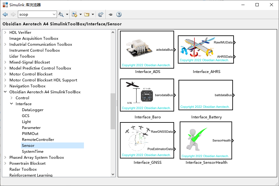
Task: Select the PWMOut sublibrary
Action: click(x=30, y=133)
